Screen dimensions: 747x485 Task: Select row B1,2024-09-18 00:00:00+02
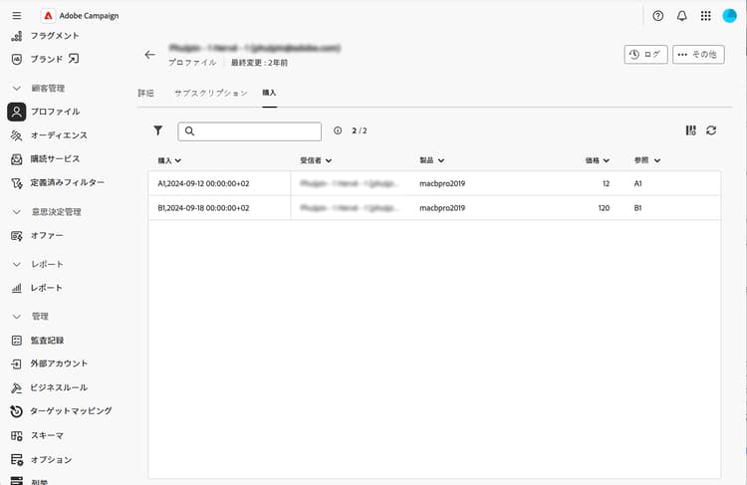(434, 208)
